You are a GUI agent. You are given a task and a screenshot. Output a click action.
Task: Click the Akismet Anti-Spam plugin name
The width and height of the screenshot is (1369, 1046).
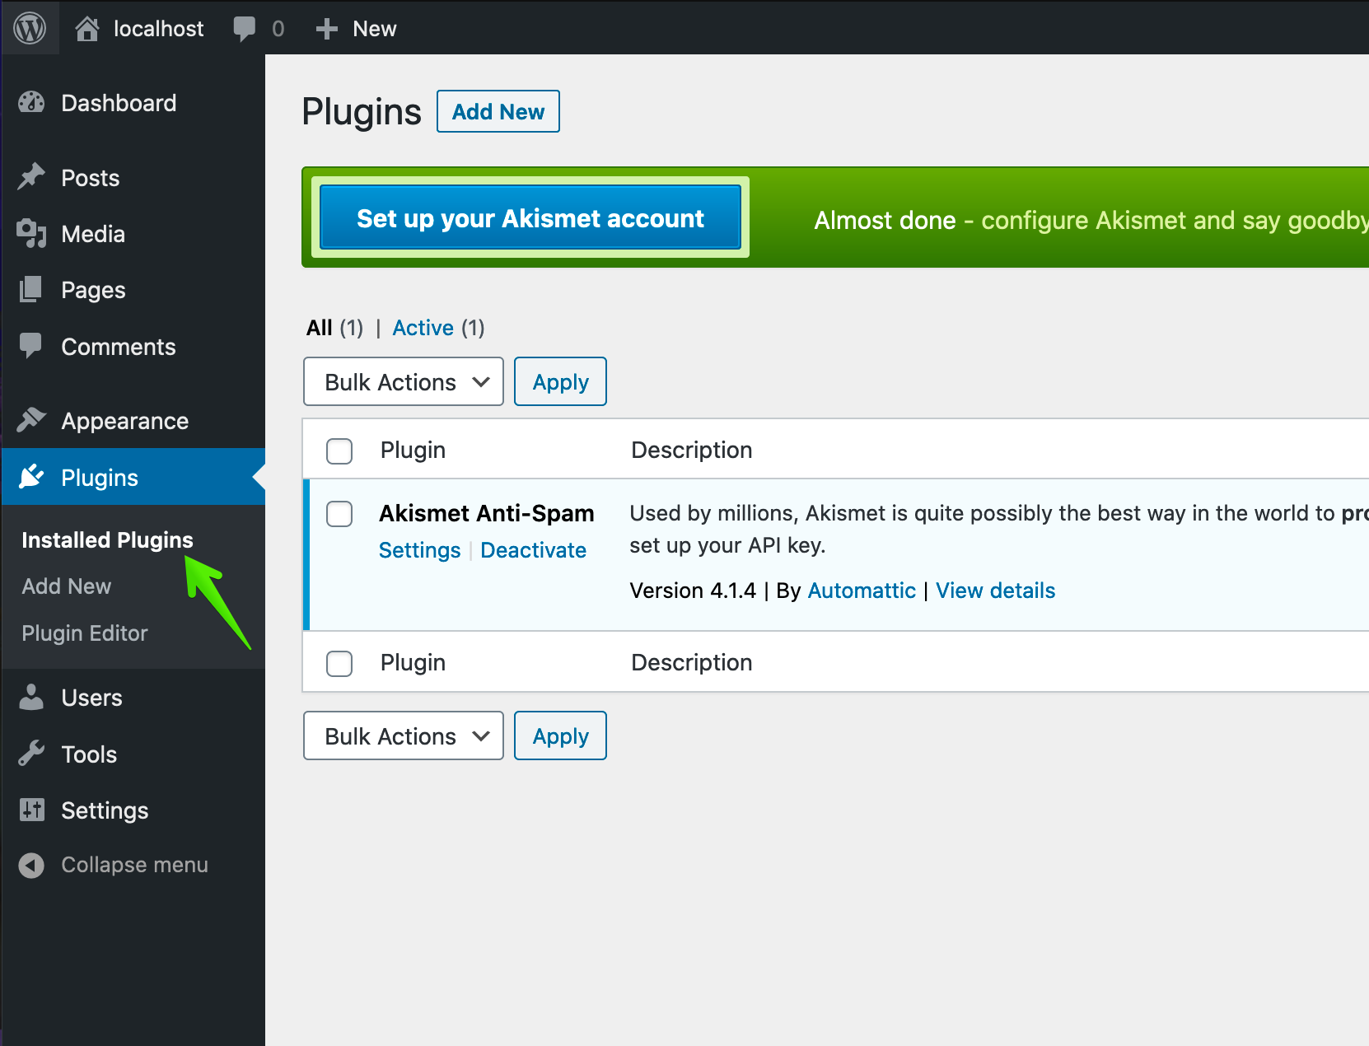coord(486,513)
